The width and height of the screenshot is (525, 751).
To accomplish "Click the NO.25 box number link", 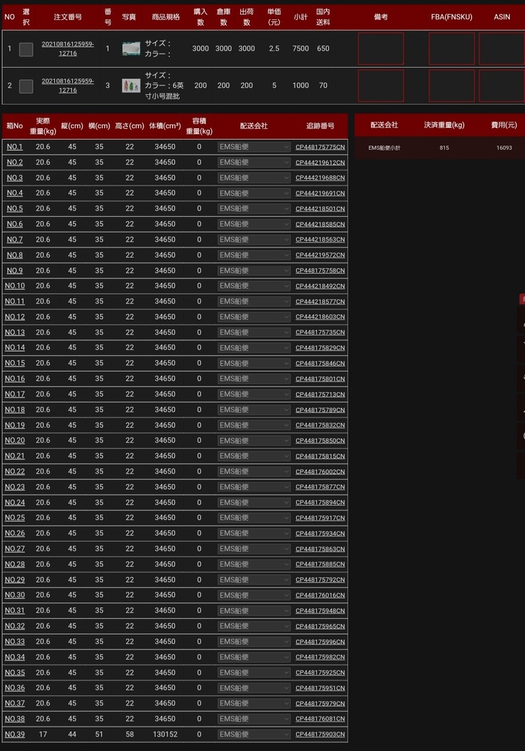I will 14,518.
